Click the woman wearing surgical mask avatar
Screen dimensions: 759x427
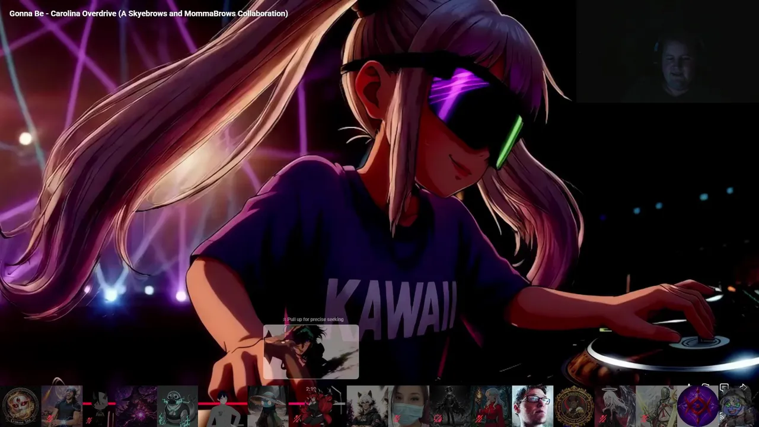[409, 407]
